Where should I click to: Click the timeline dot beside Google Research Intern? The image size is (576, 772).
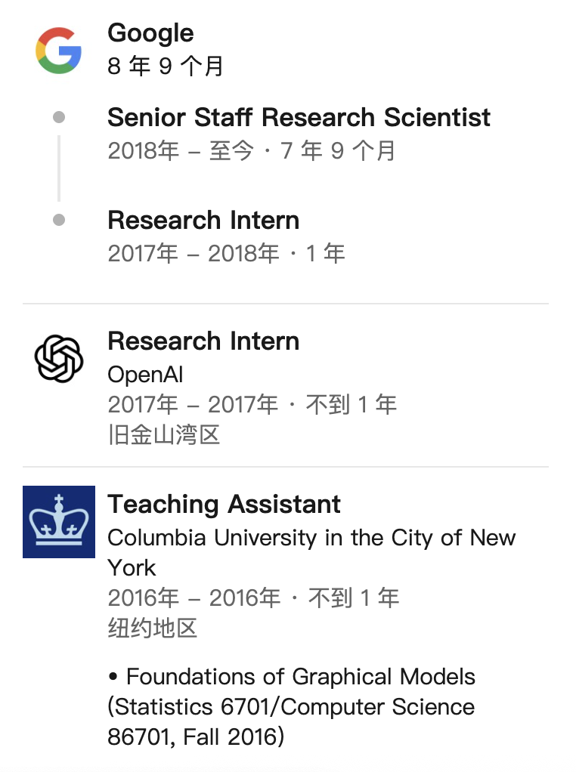tap(59, 221)
